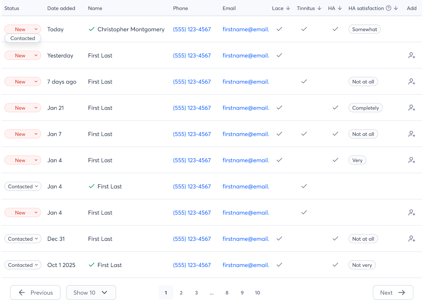Open HA satisfaction help question-mark icon
This screenshot has height=307, width=422.
388,8
